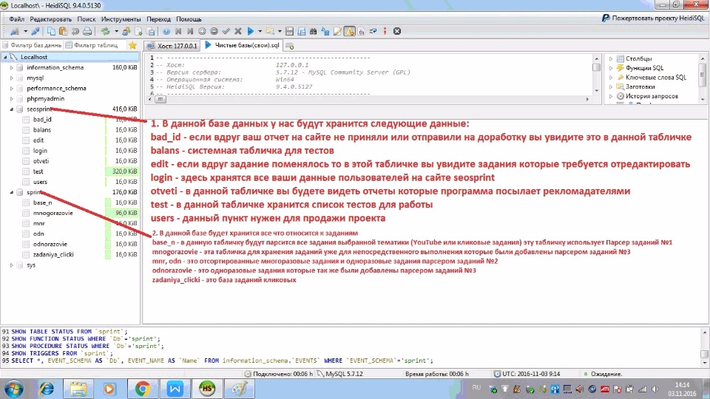Open the Переход menu

point(158,19)
